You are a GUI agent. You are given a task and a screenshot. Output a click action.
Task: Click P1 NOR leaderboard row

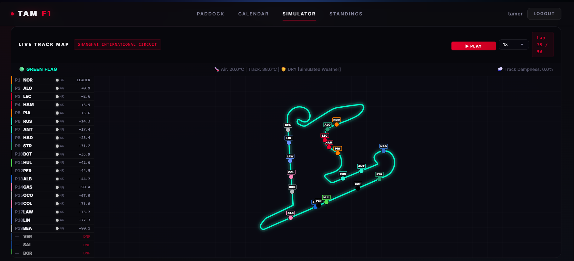point(53,80)
